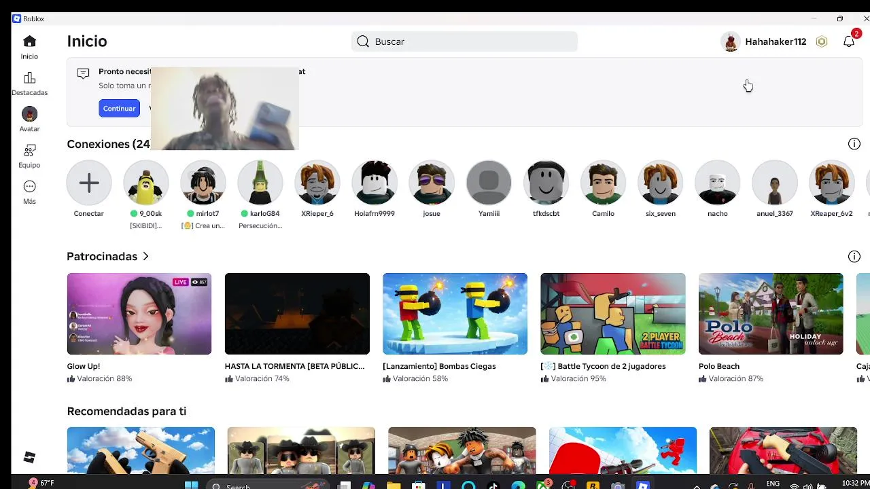Open friend nacho's avatar
Screen dimensions: 870x489
tap(717, 183)
